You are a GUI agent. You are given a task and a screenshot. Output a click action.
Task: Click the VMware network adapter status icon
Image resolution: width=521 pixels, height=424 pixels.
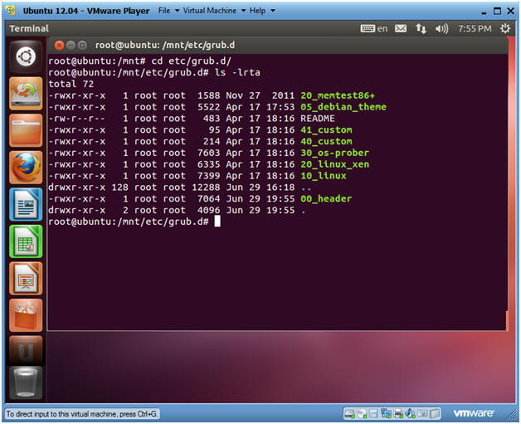point(386,414)
